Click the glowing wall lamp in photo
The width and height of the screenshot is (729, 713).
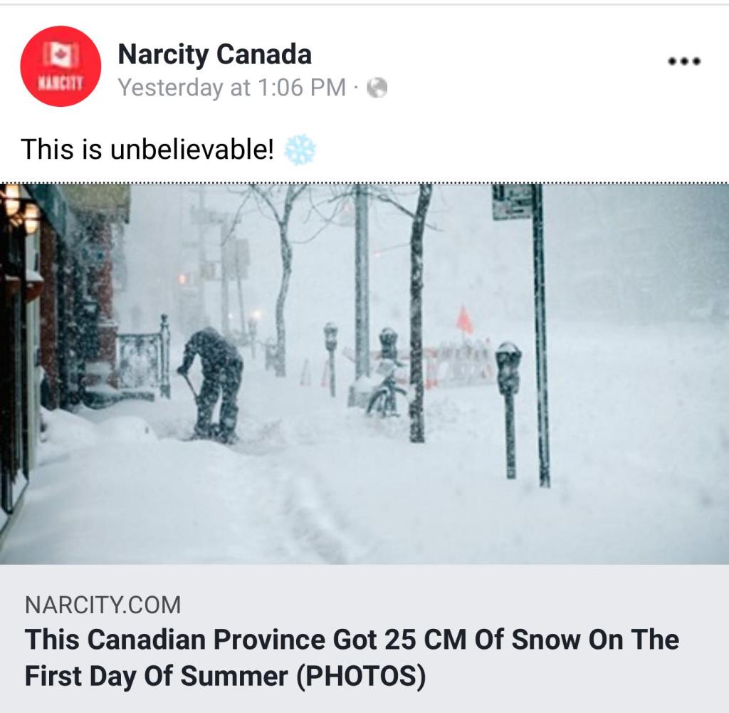point(31,216)
